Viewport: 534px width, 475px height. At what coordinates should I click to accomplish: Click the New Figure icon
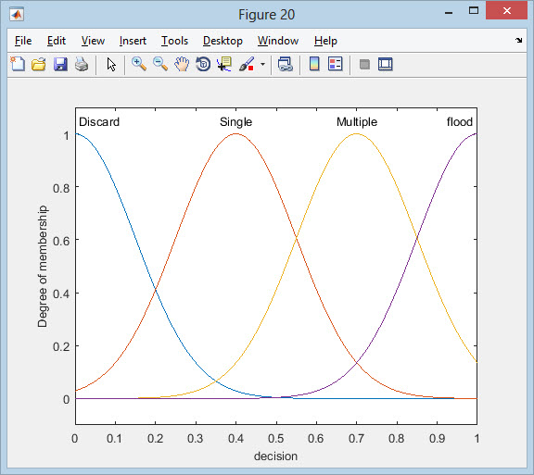click(x=18, y=64)
